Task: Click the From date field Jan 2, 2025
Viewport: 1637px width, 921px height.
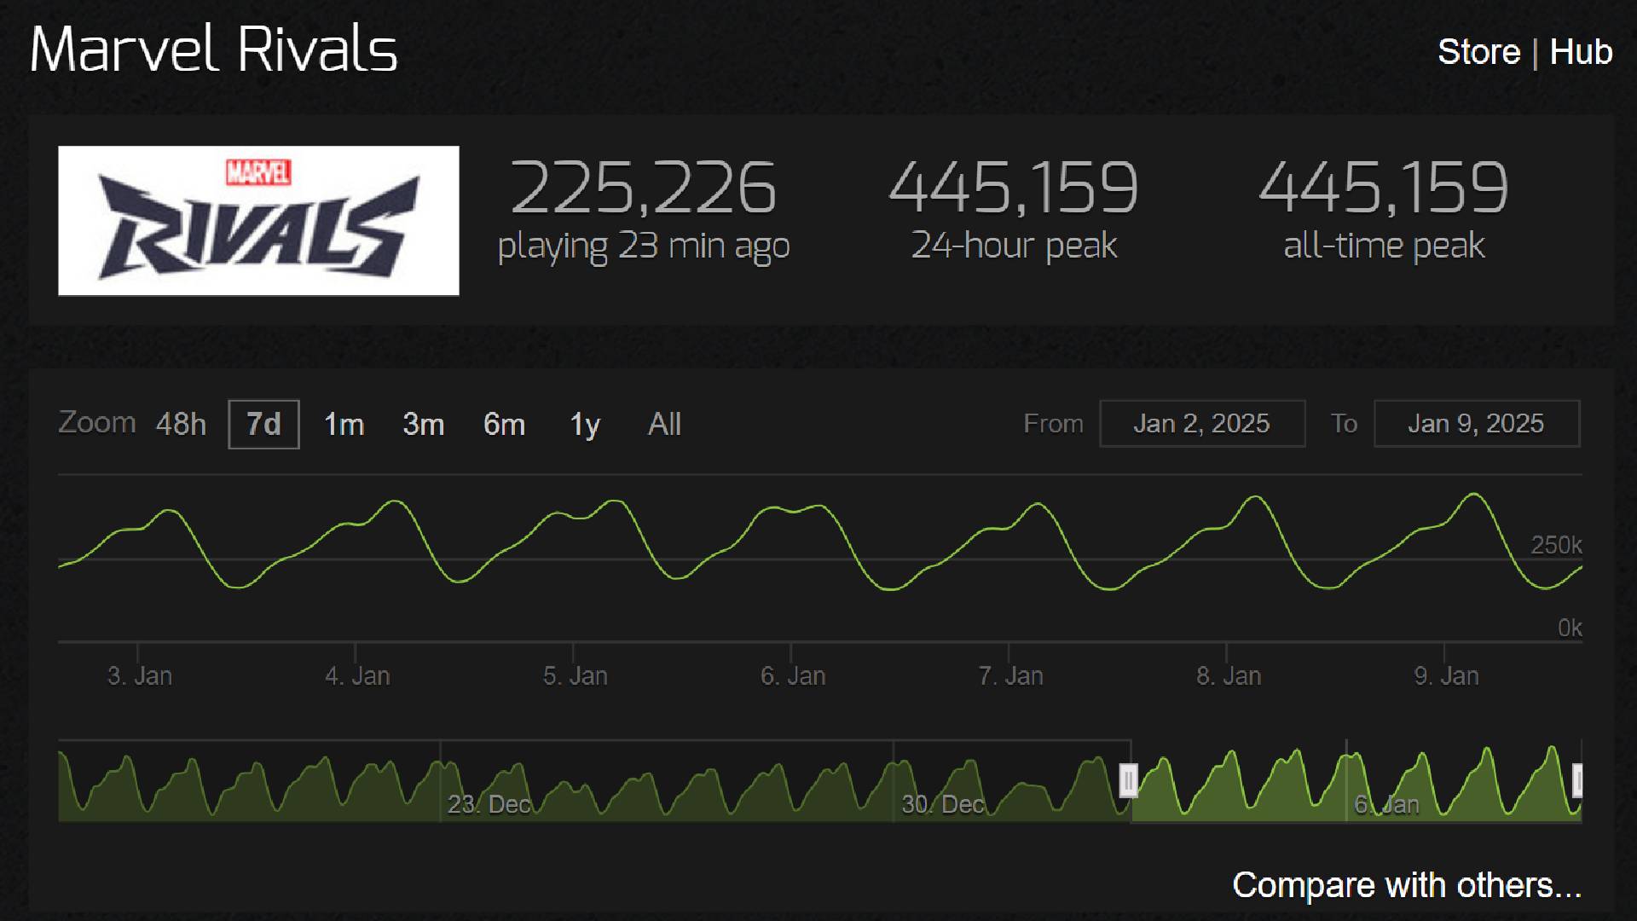Action: pos(1202,423)
